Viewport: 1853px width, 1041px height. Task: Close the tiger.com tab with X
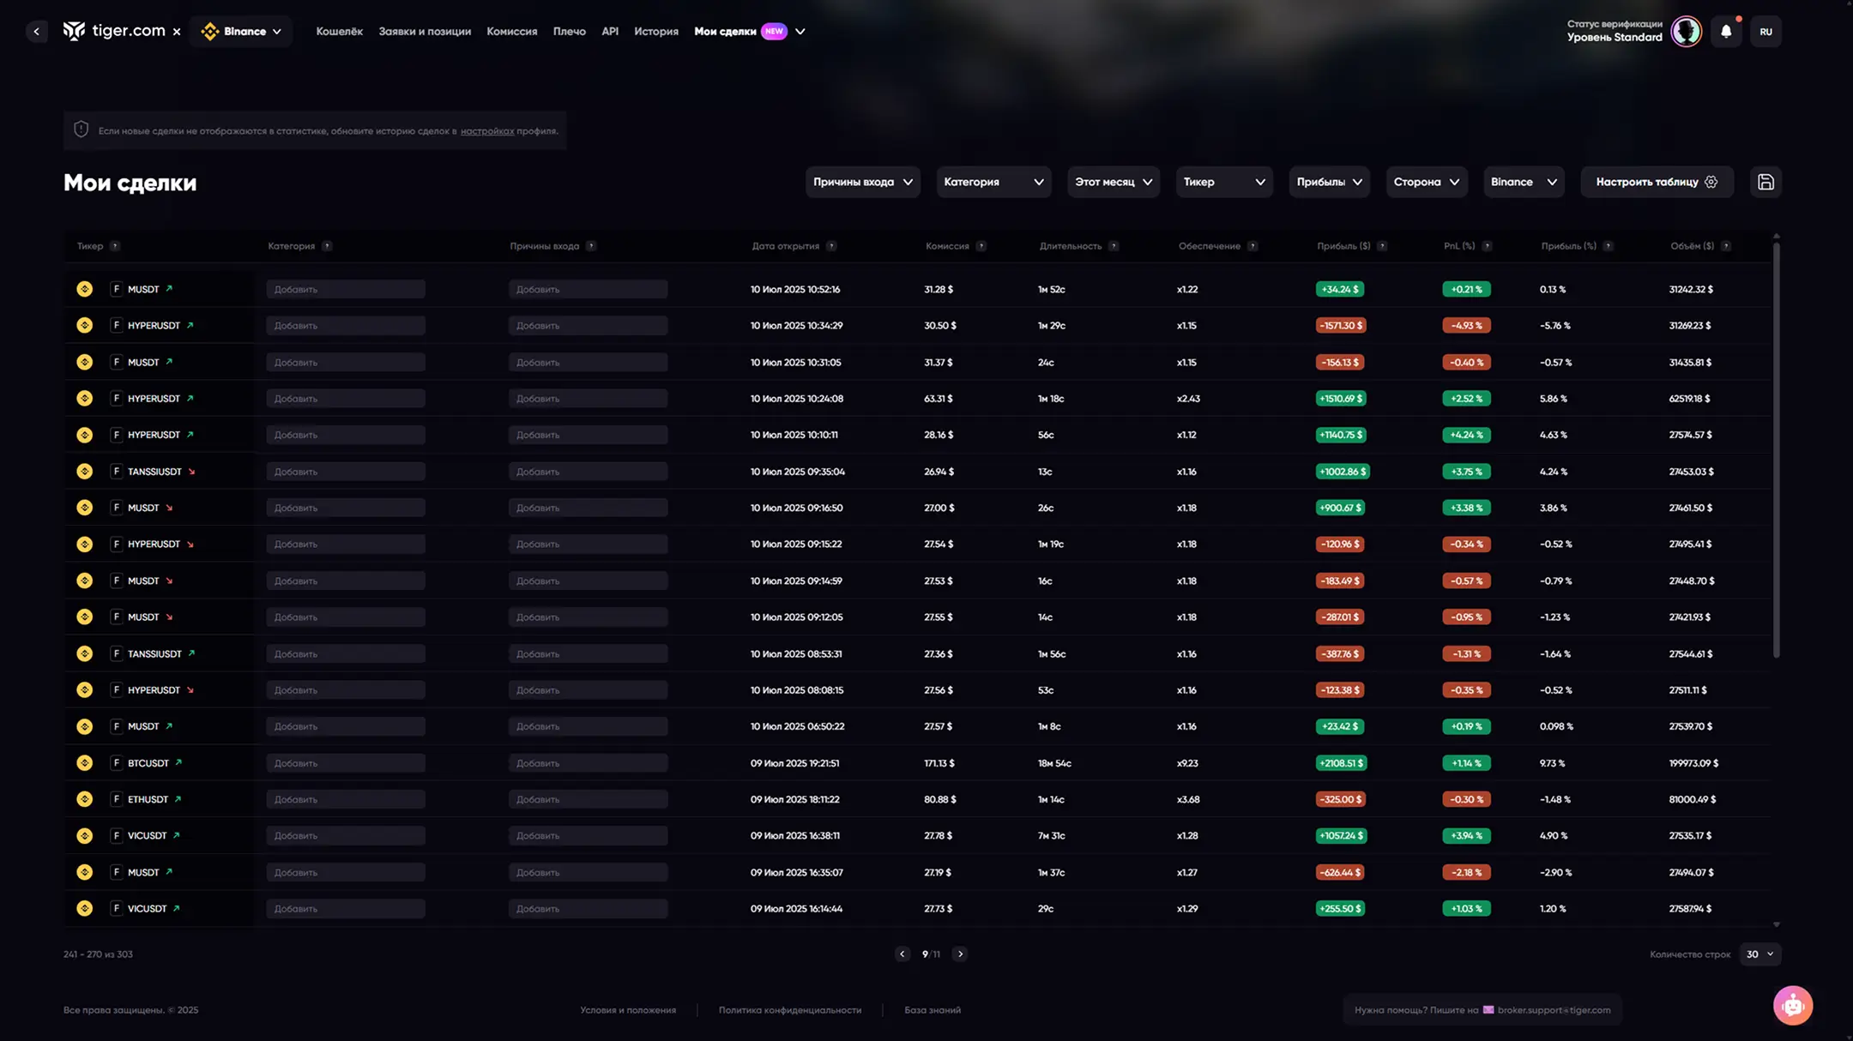click(x=177, y=32)
